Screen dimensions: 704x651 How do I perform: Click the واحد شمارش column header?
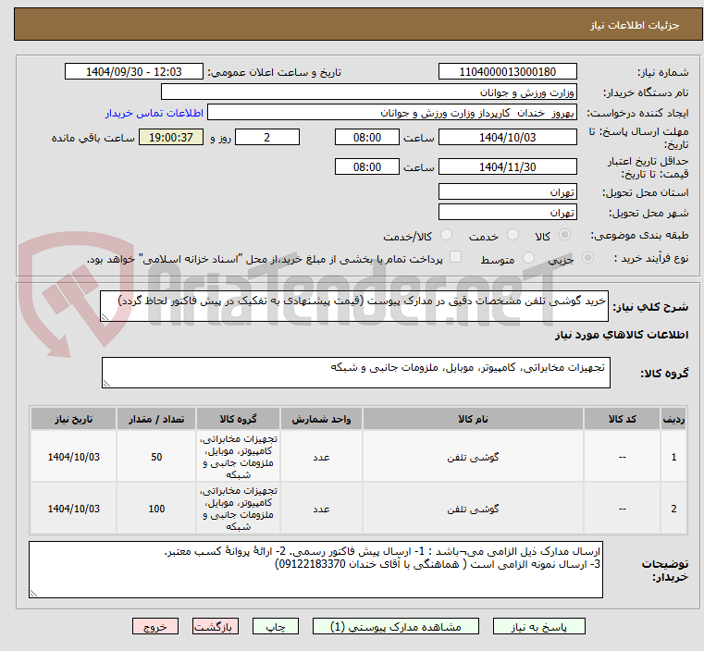pyautogui.click(x=321, y=419)
